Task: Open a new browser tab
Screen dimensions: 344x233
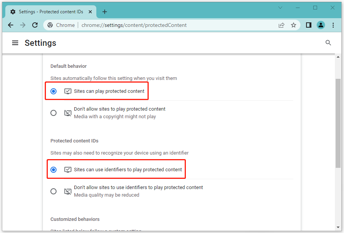Action: (105, 12)
